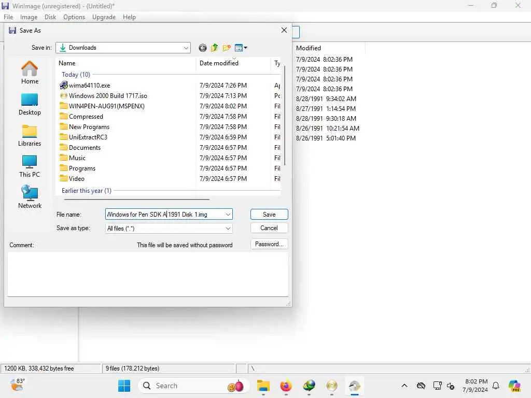Screen dimensions: 531x398
Task: Open the View menu icon in dialog toolbar
Action: tap(241, 48)
